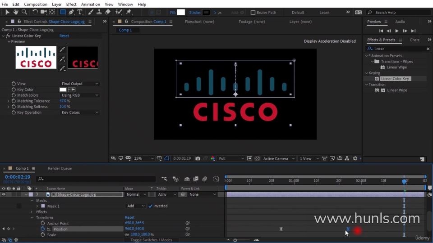The height and width of the screenshot is (243, 433).
Task: Click the Key Color eyedropper icon
Action: coord(71,90)
